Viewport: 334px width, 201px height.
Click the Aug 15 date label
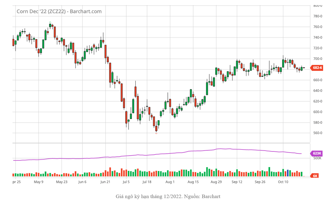click(x=193, y=182)
